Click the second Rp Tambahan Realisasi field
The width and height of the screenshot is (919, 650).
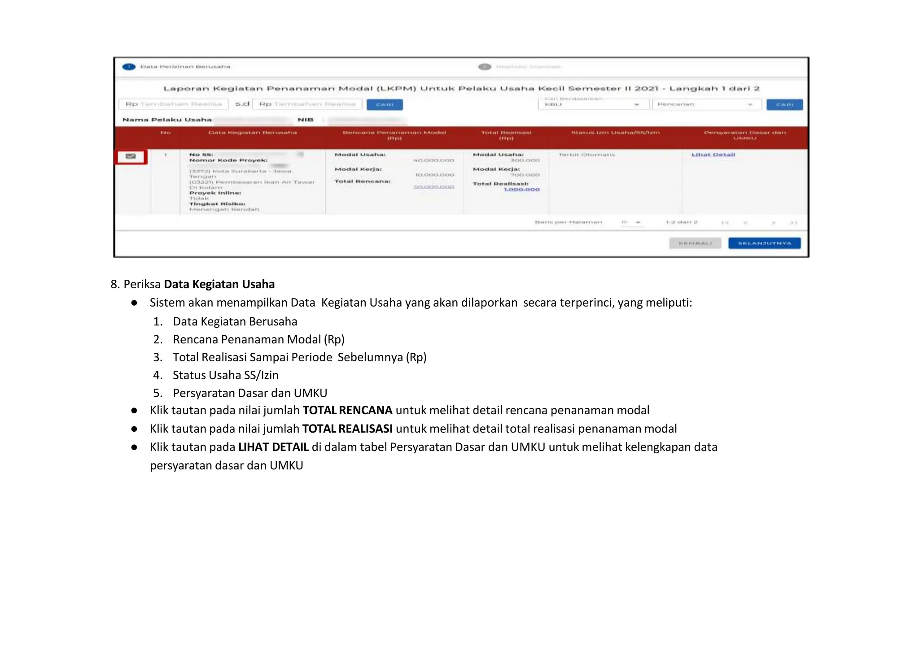coord(307,104)
